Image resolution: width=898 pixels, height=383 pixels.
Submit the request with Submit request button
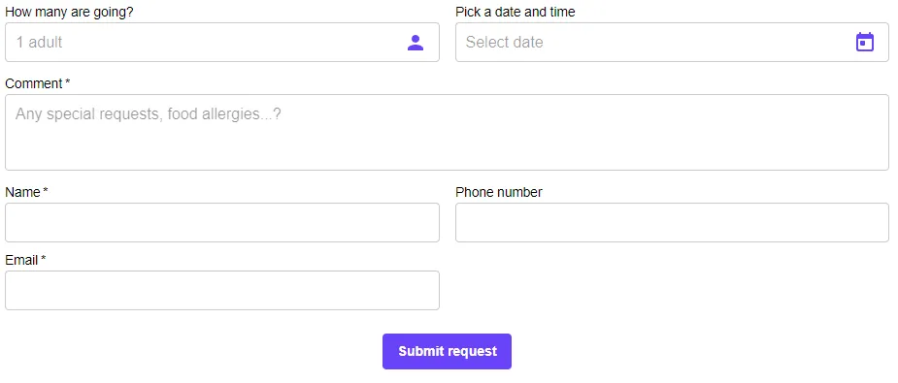(x=447, y=352)
